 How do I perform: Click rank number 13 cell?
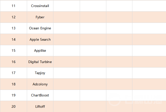[14, 28]
